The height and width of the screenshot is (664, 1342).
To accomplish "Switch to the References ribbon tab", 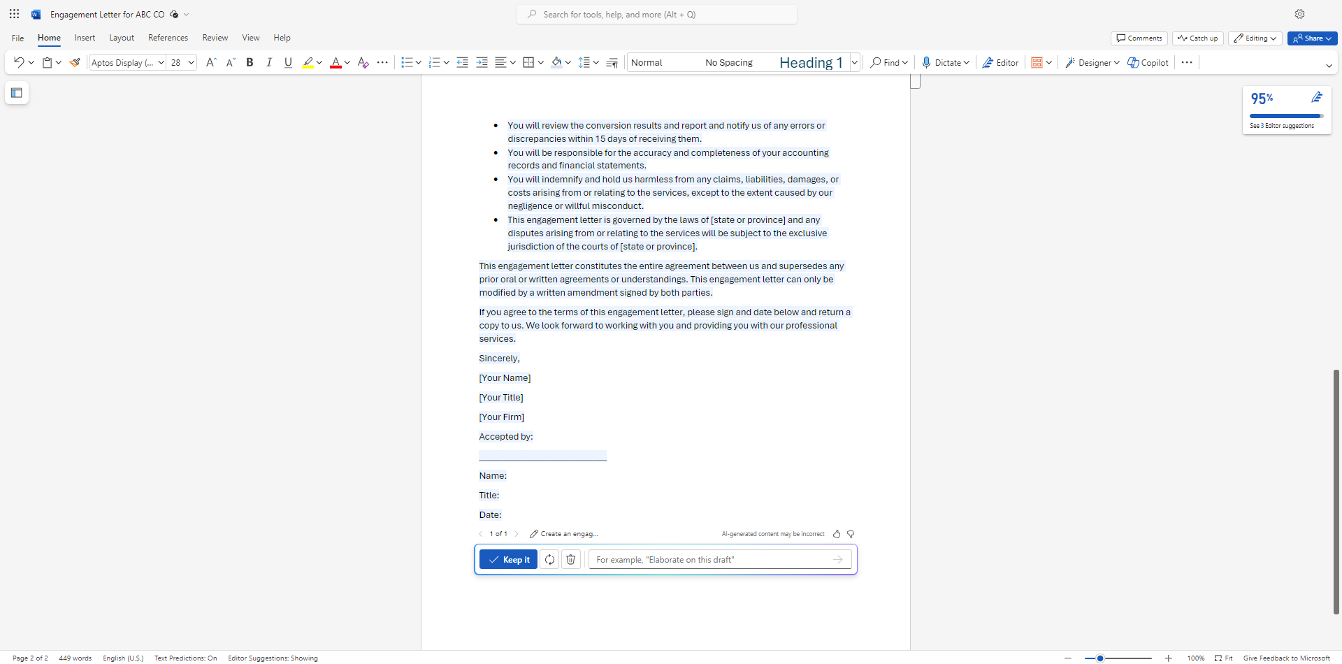I will [x=168, y=38].
